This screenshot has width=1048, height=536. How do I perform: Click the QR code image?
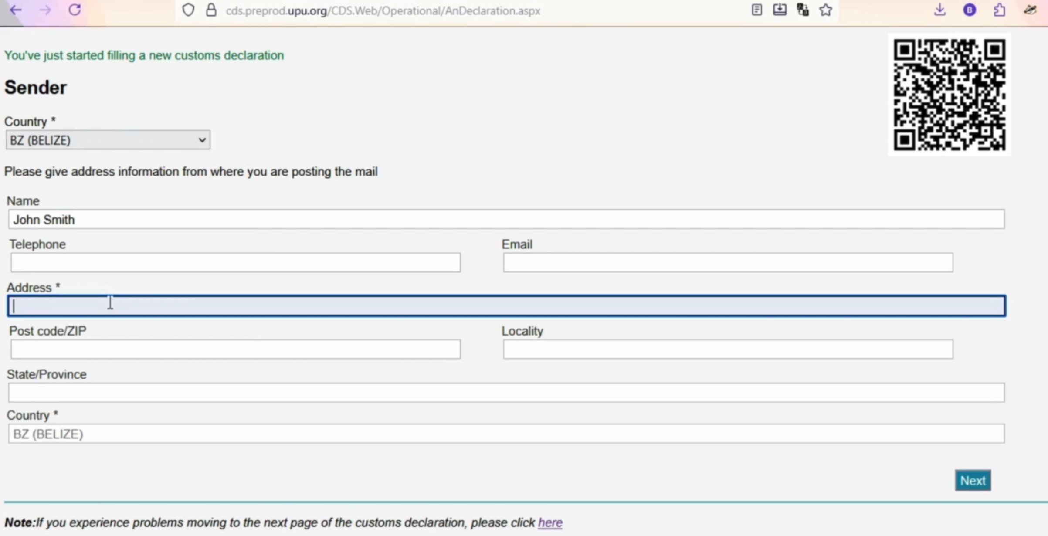950,95
